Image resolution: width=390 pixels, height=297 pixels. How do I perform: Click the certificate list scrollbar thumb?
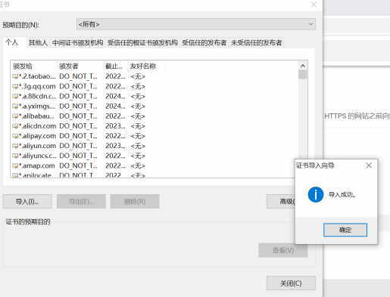click(x=302, y=75)
